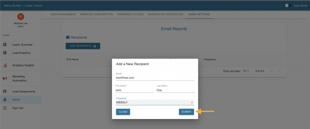This screenshot has height=129, width=310.
Task: Switch to User Management tab
Action: tap(63, 14)
